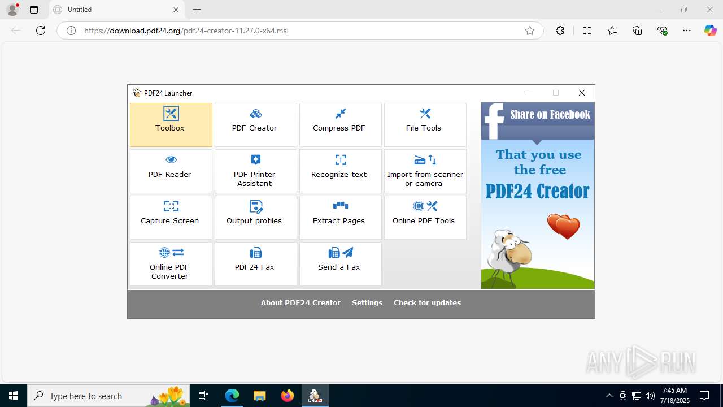Open PDF24 taskbar icon
Screen dimensions: 723x407
[x=315, y=396]
